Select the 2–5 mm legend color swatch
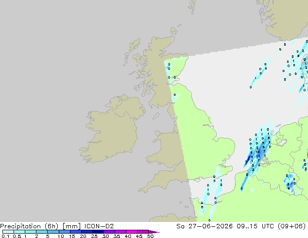This screenshot has height=238, width=308. 42,232
